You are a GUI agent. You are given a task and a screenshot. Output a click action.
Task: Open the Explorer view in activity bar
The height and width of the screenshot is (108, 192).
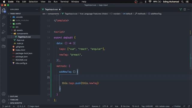4,10
